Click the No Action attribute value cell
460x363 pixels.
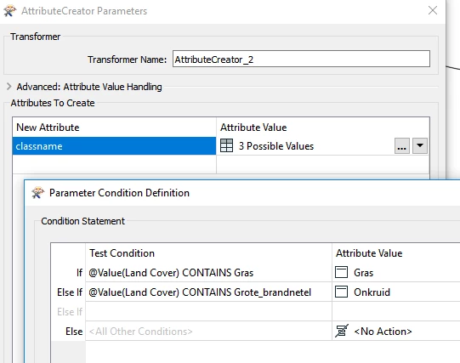(396, 331)
